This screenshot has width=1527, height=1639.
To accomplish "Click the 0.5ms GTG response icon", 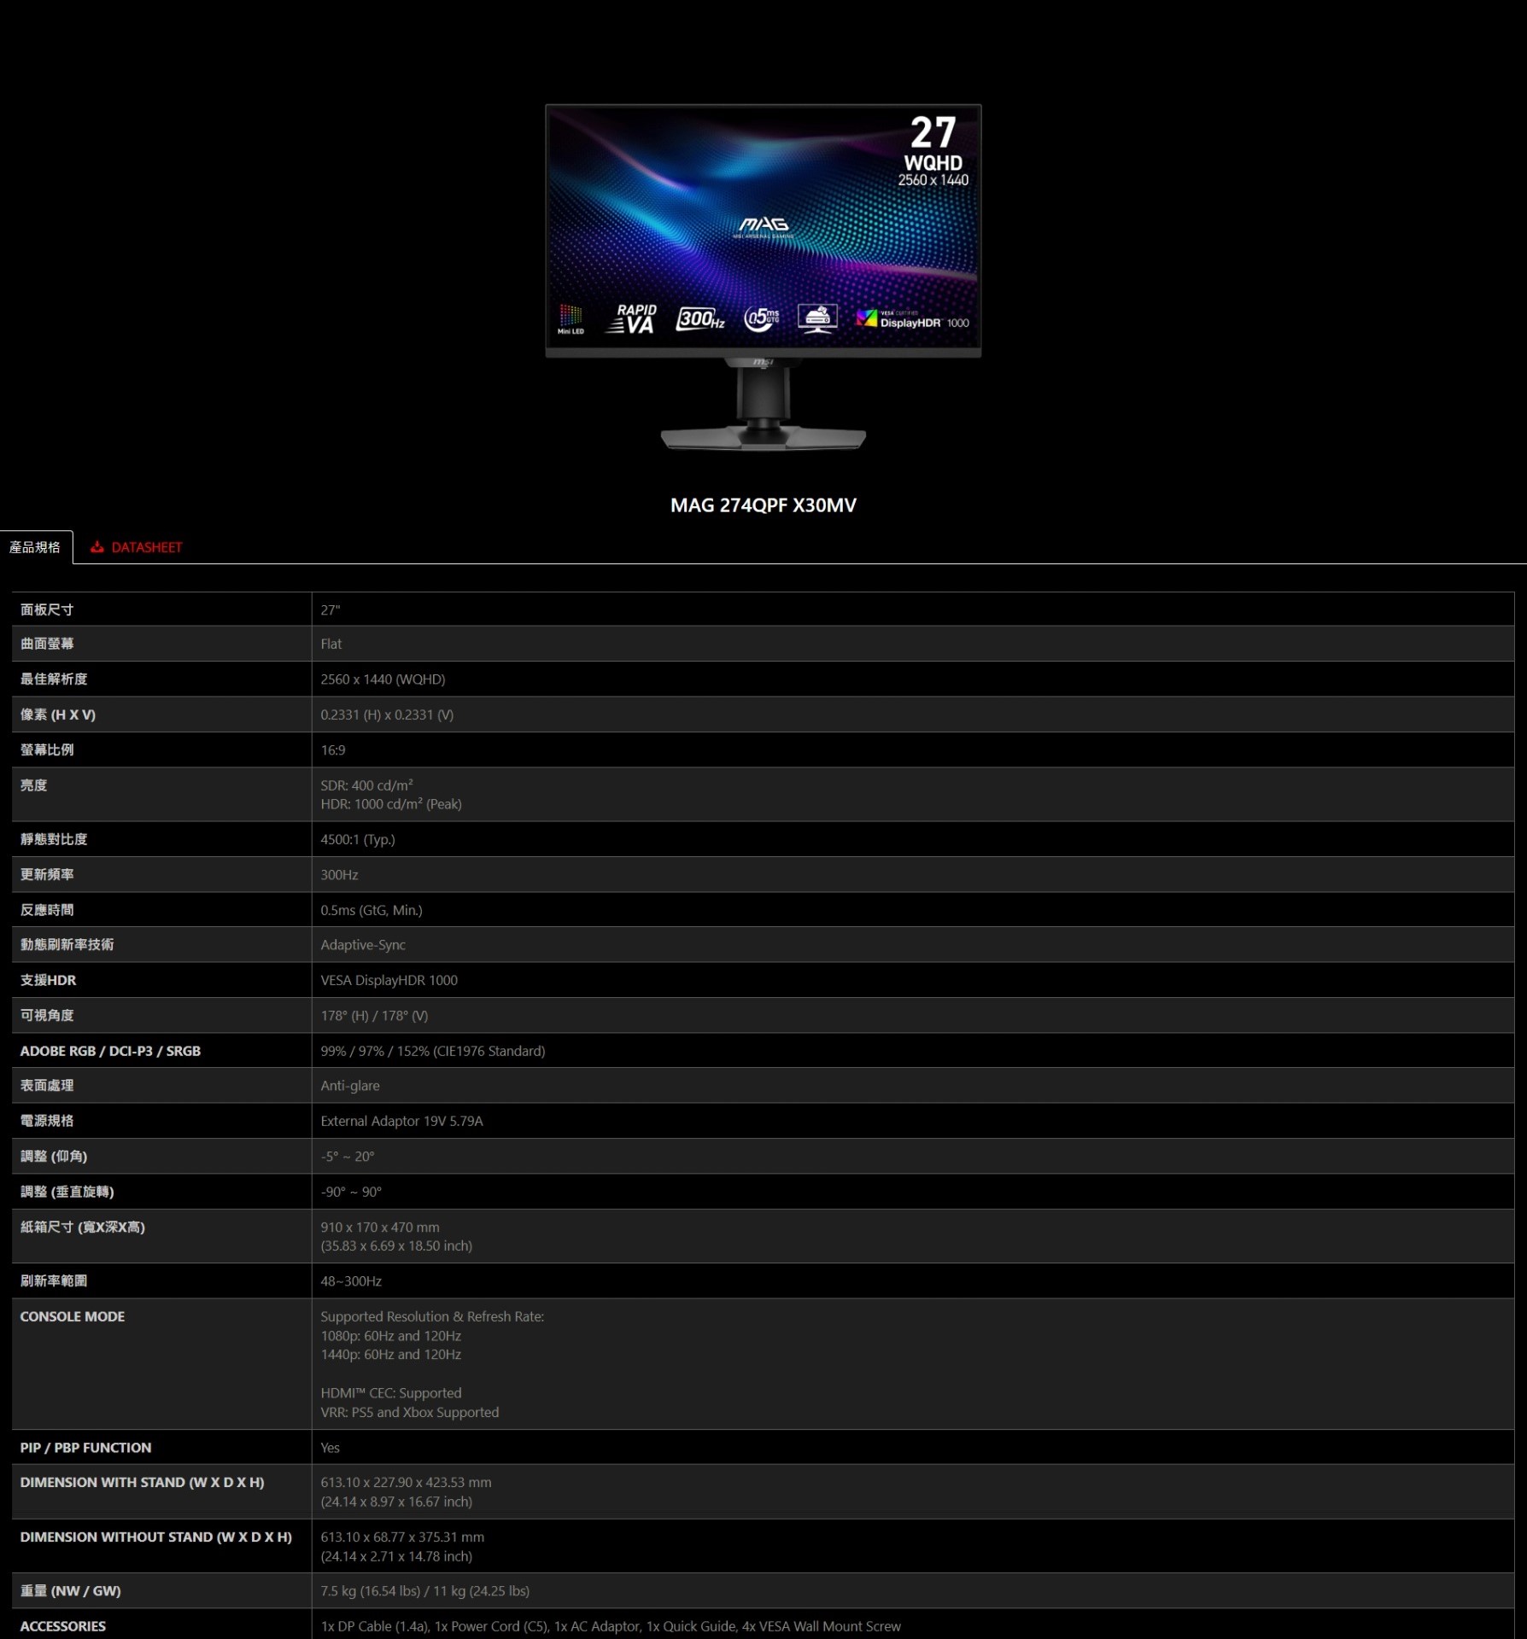I will pos(761,318).
